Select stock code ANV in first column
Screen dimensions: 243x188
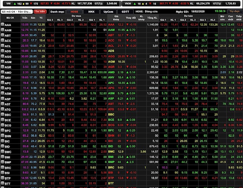pos(8,78)
